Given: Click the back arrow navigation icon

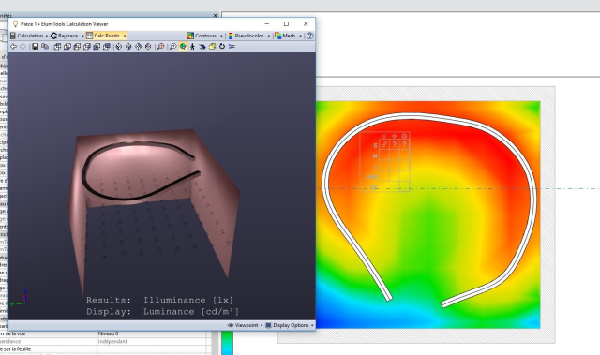Looking at the screenshot, I should click(13, 46).
